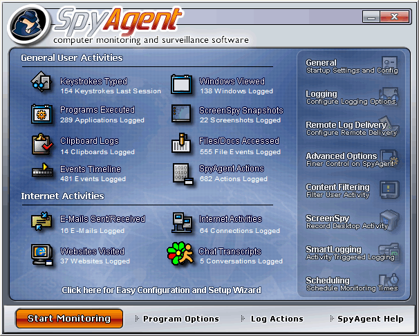Open E-Mails Sent/Received label
The image size is (419, 336).
point(102,219)
